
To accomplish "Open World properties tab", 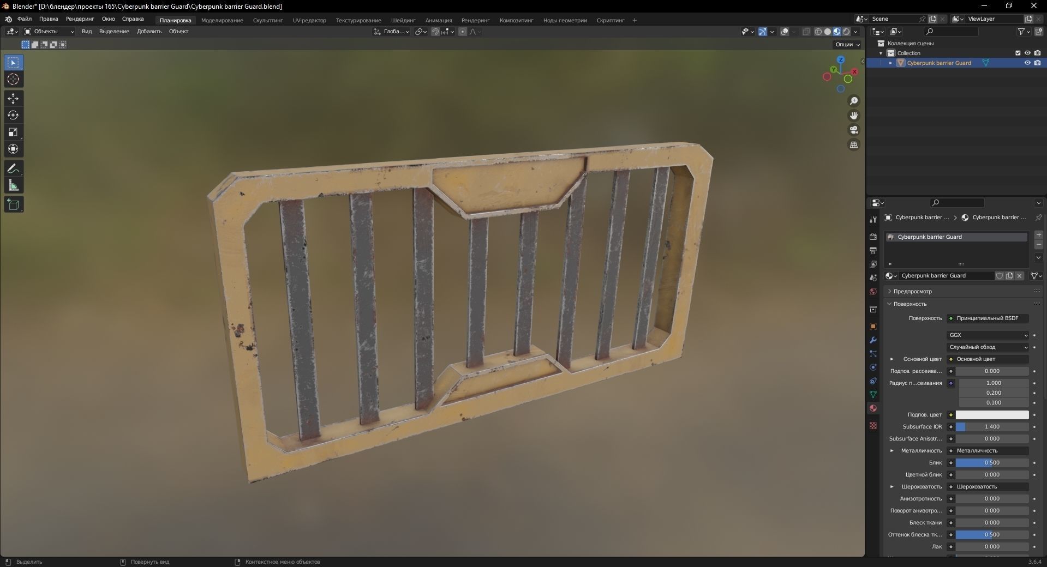I will click(873, 291).
